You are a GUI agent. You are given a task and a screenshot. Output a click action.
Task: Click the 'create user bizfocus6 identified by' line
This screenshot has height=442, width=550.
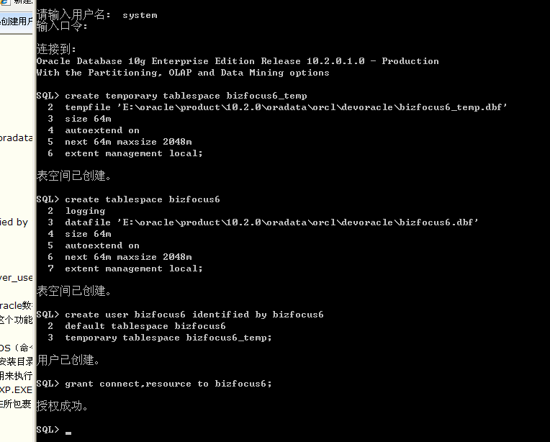tap(194, 315)
